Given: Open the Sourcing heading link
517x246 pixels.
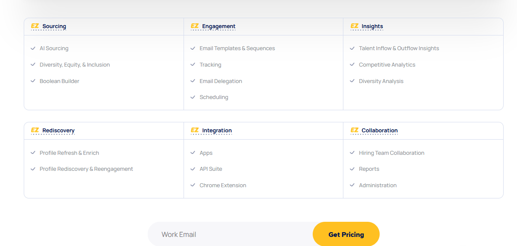Looking at the screenshot, I should (54, 26).
